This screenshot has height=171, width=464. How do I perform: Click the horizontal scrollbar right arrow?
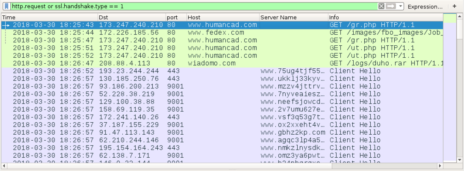click(x=440, y=166)
